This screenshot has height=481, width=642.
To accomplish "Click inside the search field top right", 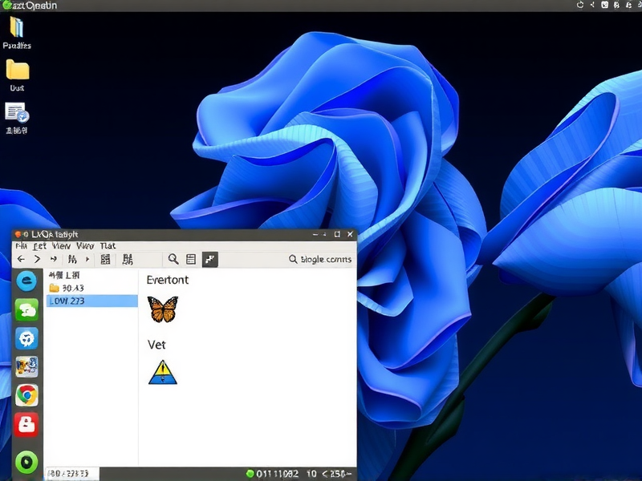I will click(319, 259).
